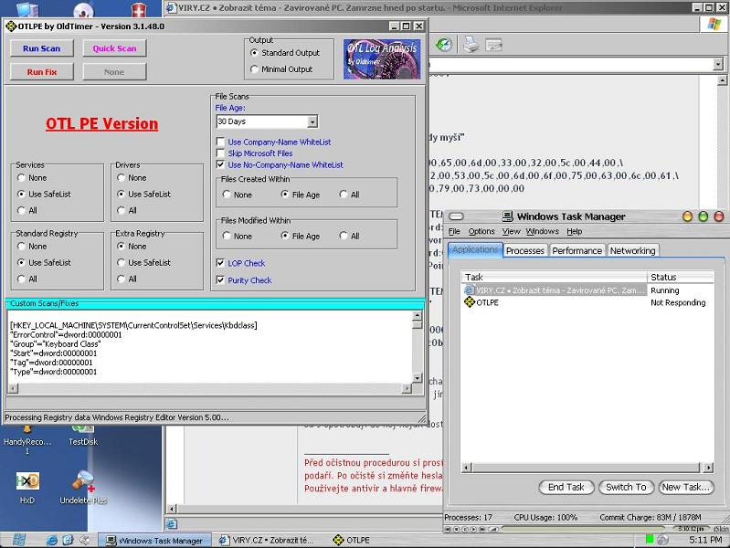
Task: Open the Options menu in Task Manager
Action: click(481, 231)
